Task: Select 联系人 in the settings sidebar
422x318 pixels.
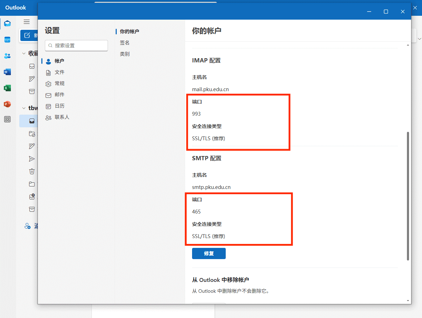Action: coord(62,117)
